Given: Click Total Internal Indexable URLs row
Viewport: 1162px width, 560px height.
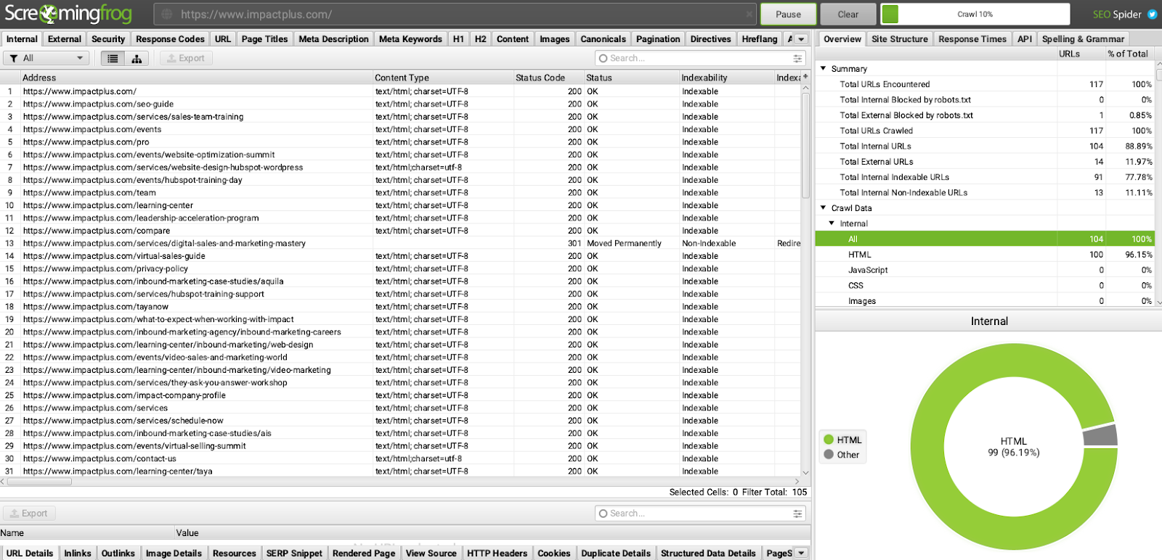Looking at the screenshot, I should point(985,177).
